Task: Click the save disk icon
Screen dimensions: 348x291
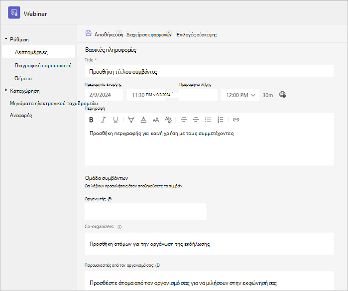Action: (x=88, y=33)
